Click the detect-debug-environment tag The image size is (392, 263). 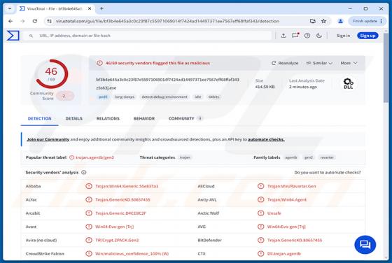click(x=164, y=97)
